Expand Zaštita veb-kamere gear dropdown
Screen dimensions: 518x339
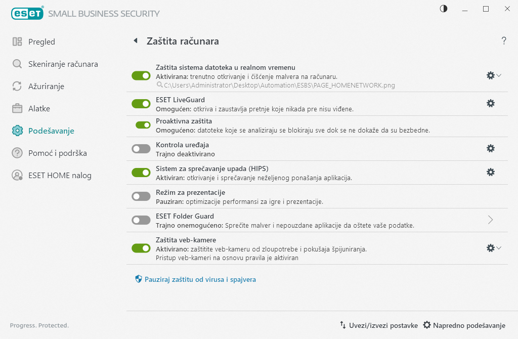pyautogui.click(x=494, y=248)
